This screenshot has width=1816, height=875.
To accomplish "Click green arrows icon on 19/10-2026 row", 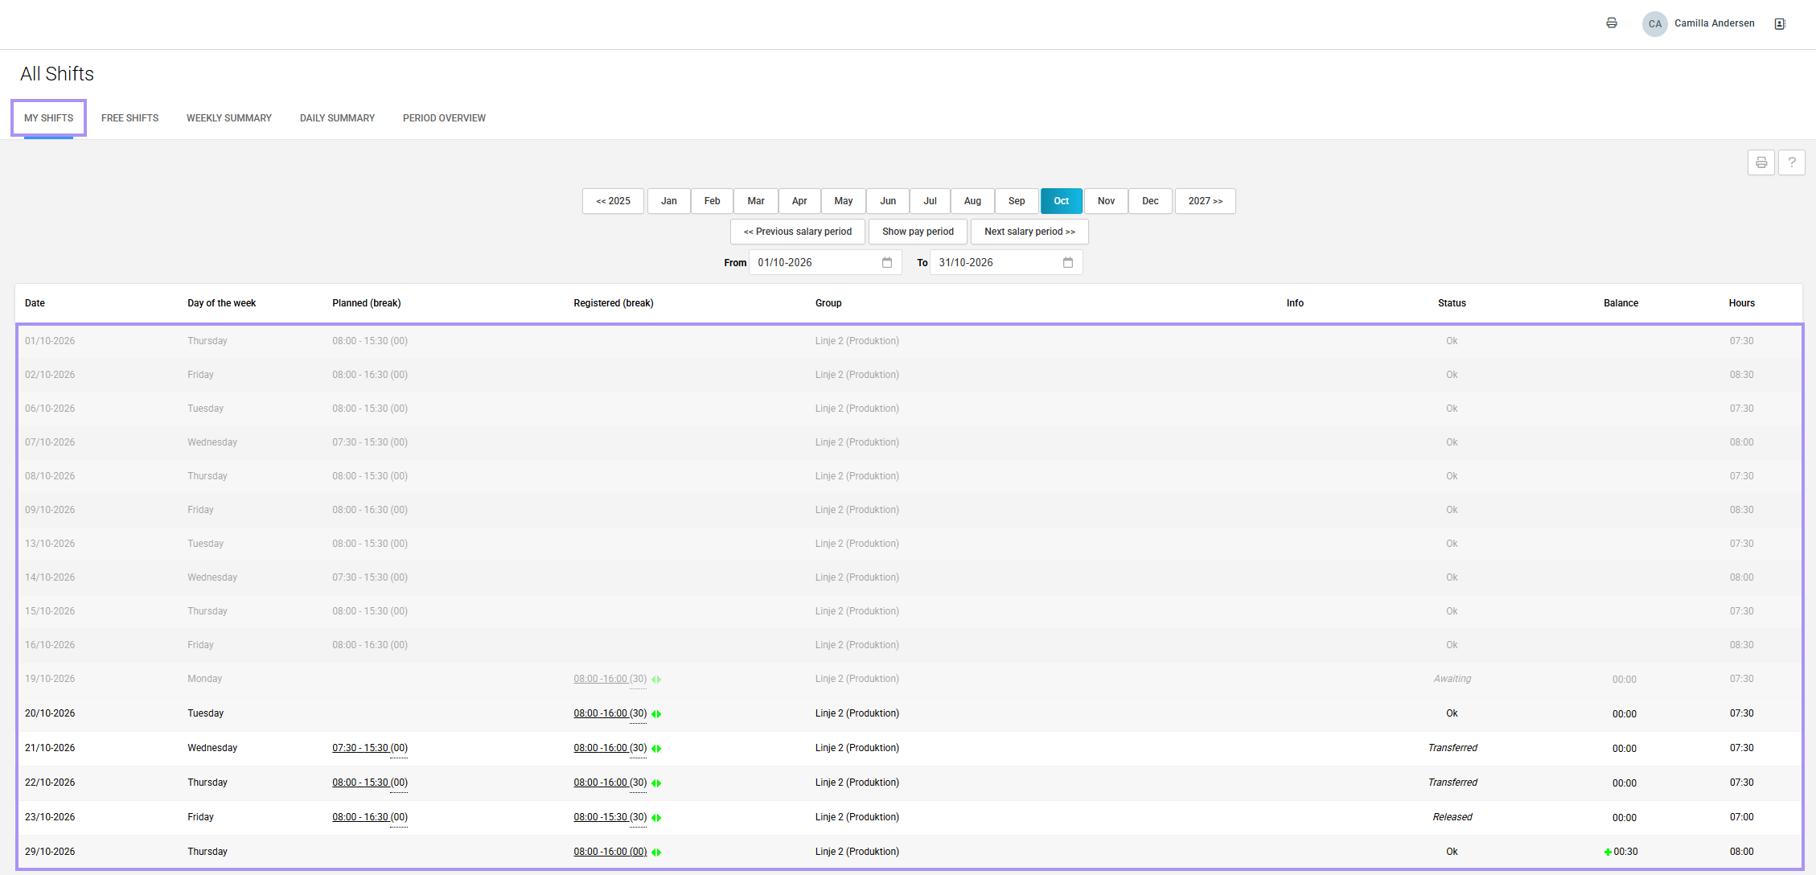I will (x=656, y=680).
